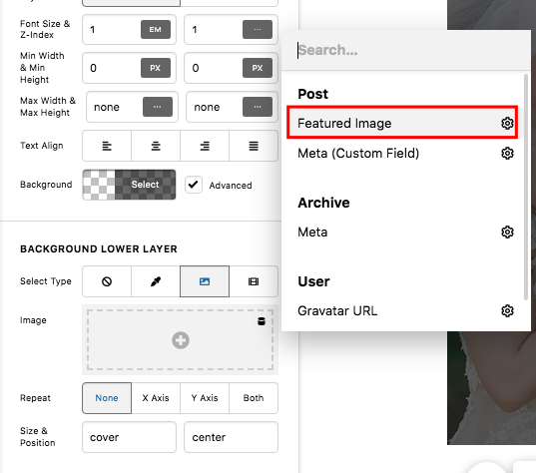Choose Meta (Custom Field) option

(x=402, y=153)
